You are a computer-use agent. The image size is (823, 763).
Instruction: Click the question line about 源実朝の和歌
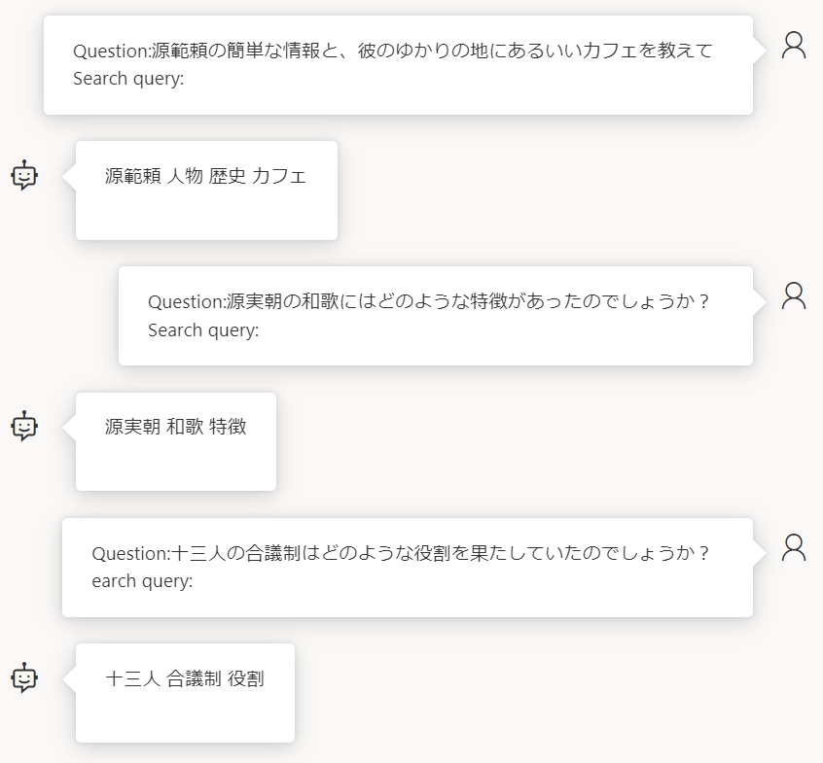428,302
